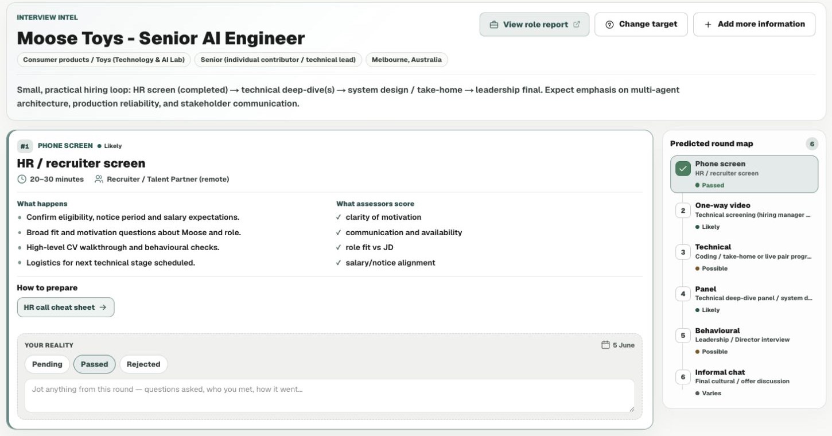Click the clock icon beside 20–30 minutes
The width and height of the screenshot is (832, 436).
coord(22,180)
